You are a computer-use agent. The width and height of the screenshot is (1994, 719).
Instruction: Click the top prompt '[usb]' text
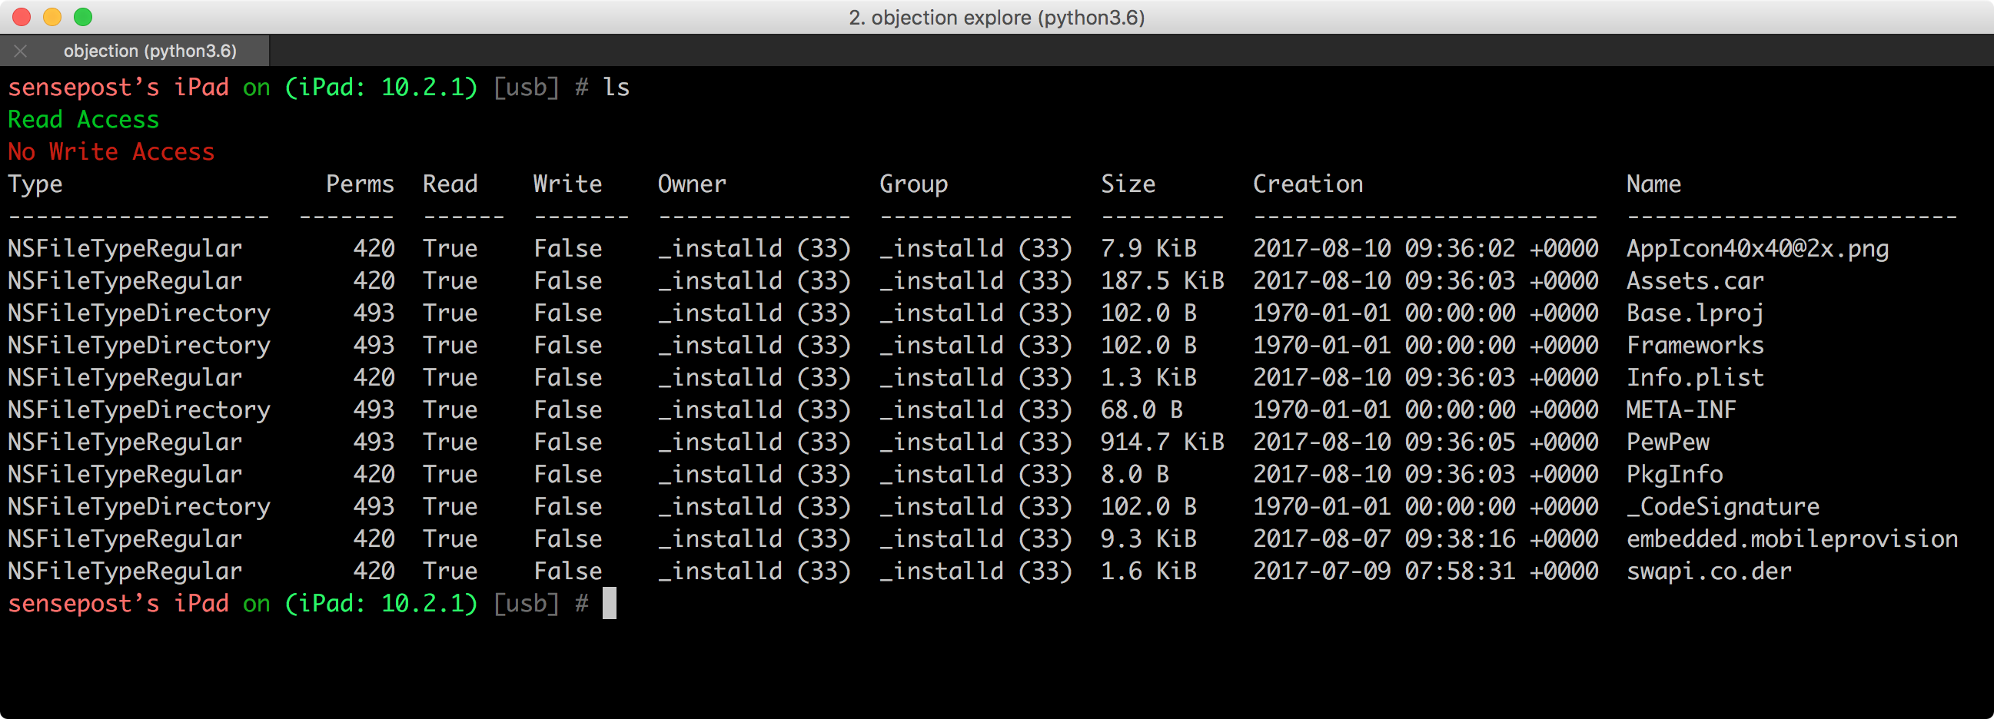point(526,88)
